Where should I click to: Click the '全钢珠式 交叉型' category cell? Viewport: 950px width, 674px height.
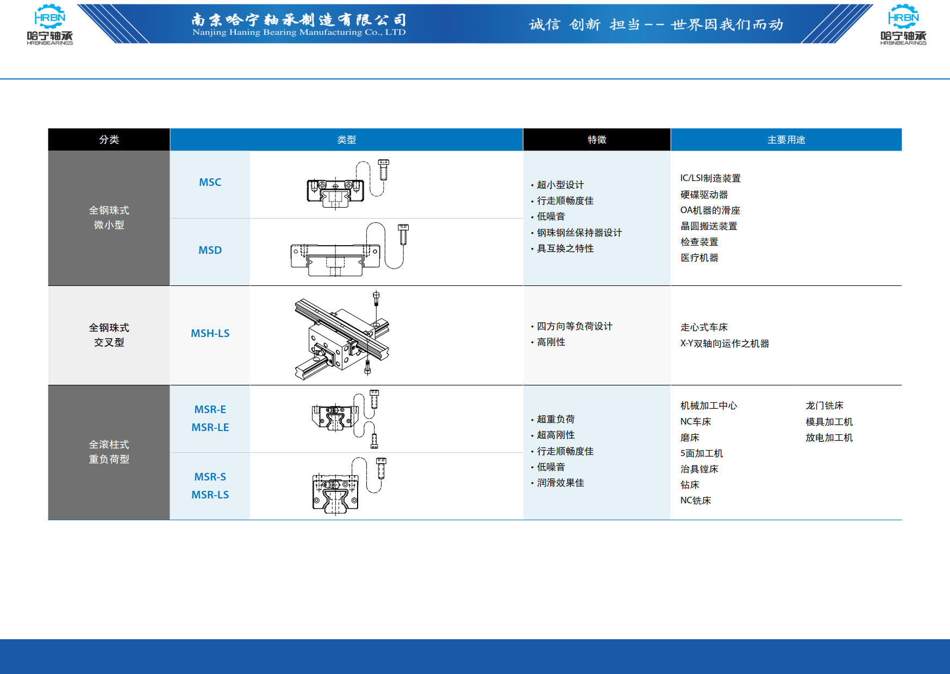tap(109, 335)
